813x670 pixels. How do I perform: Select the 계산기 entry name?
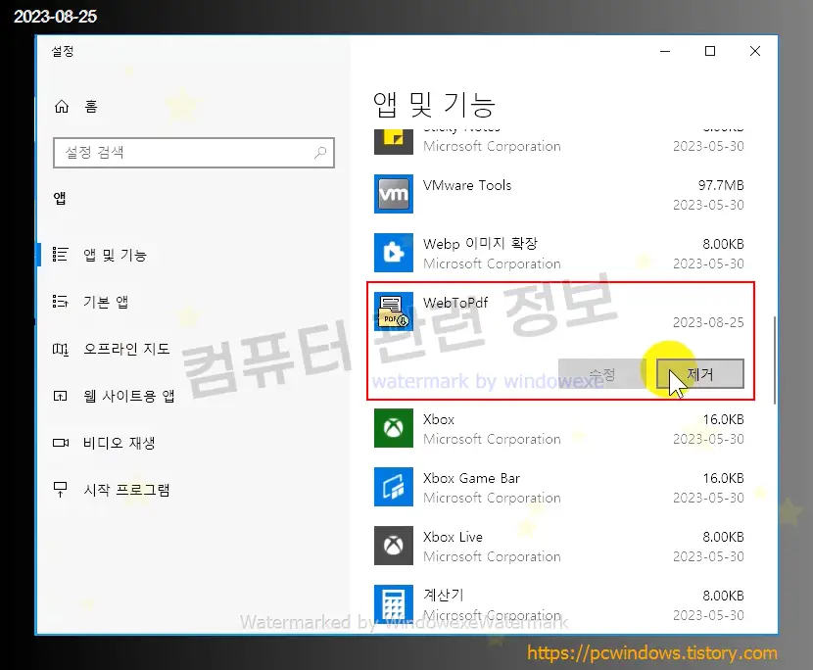(x=444, y=595)
